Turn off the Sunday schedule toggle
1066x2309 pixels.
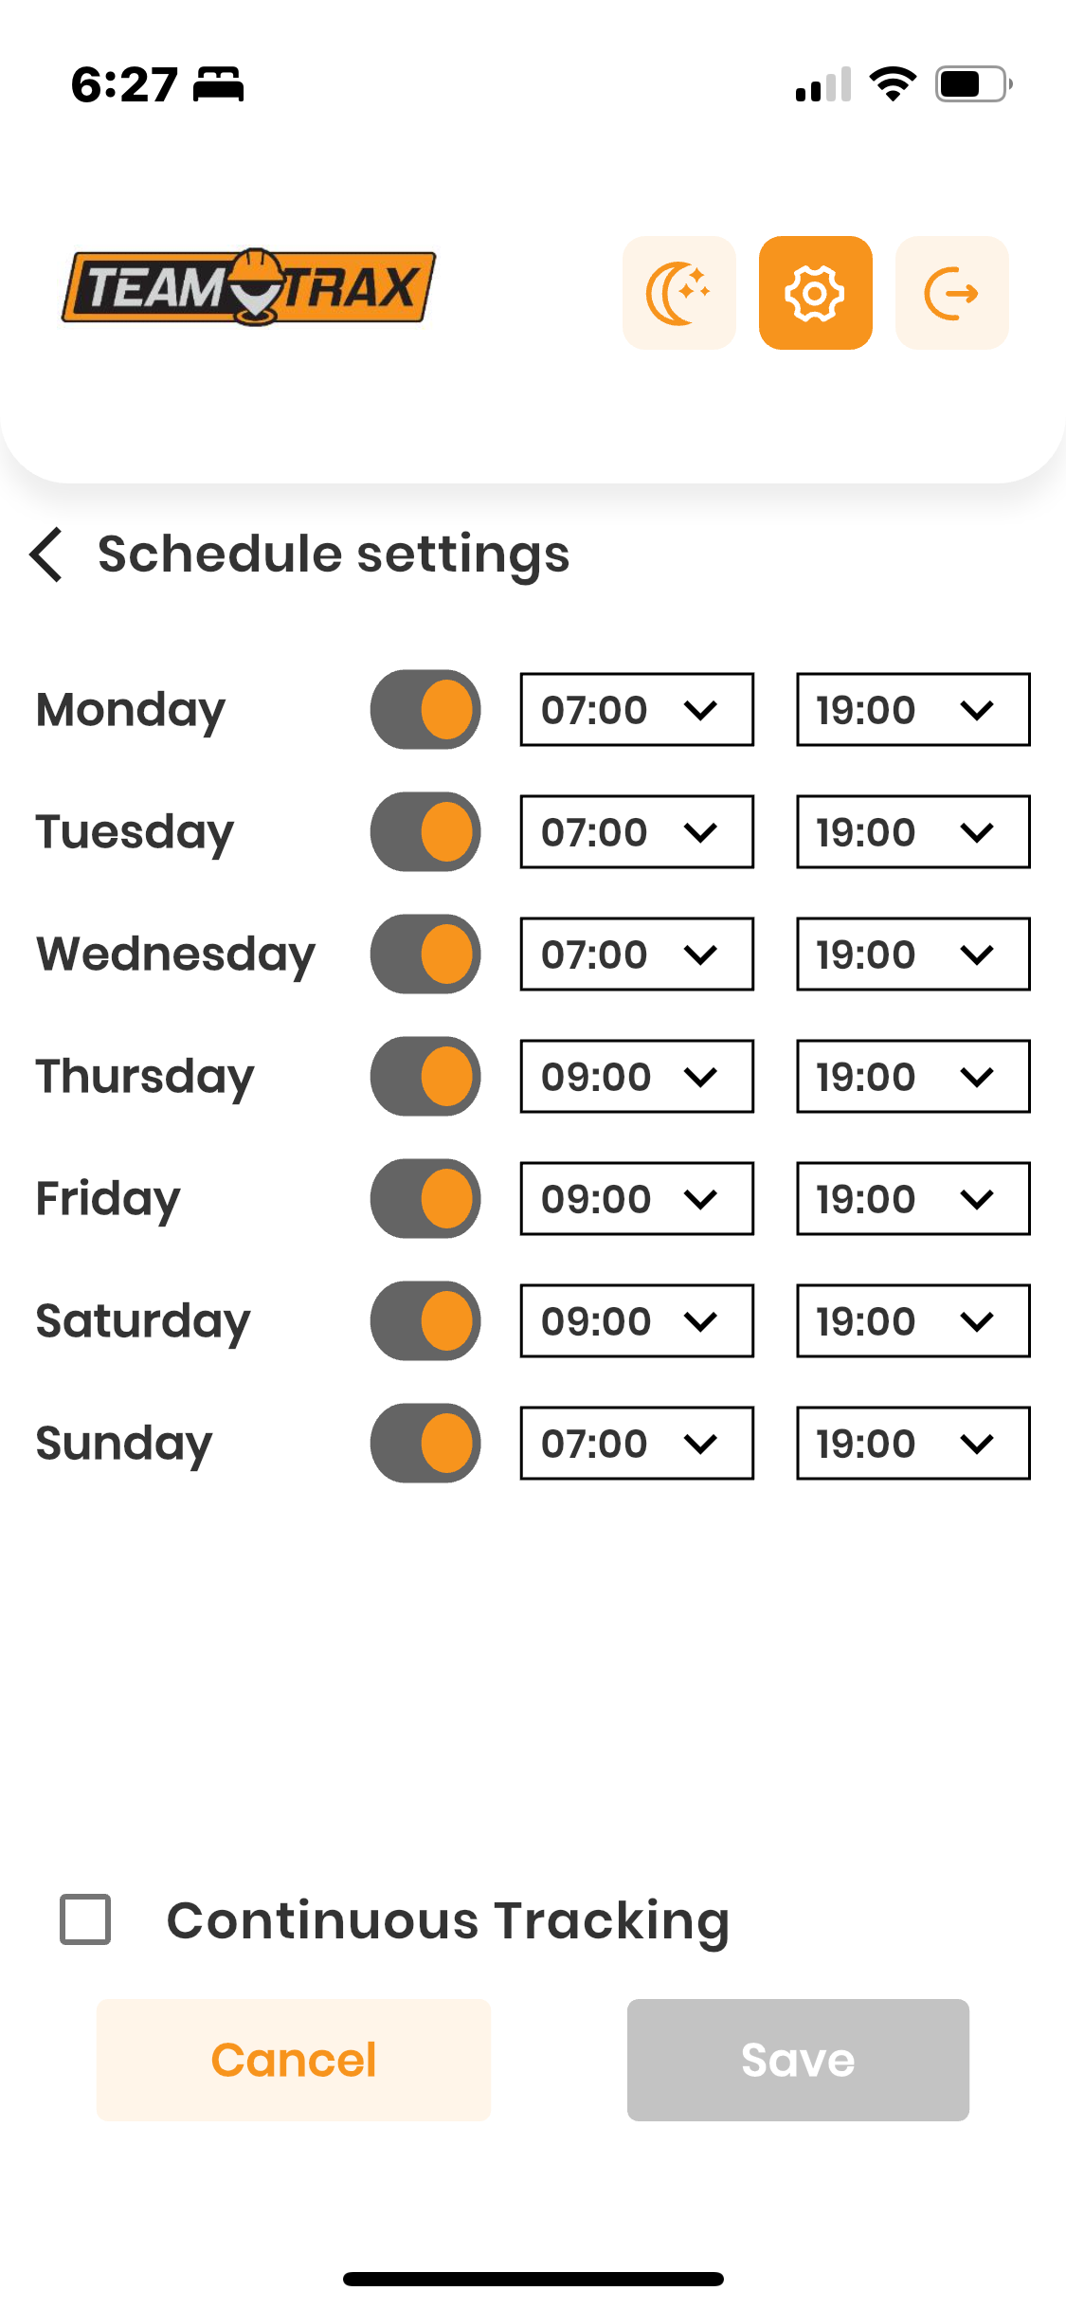click(425, 1444)
